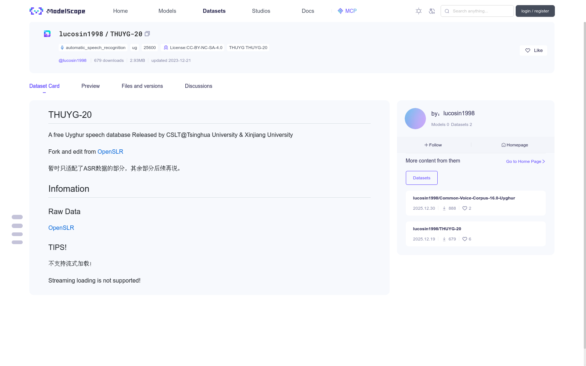Visit the author's Homepage
The image size is (586, 366).
tap(515, 145)
